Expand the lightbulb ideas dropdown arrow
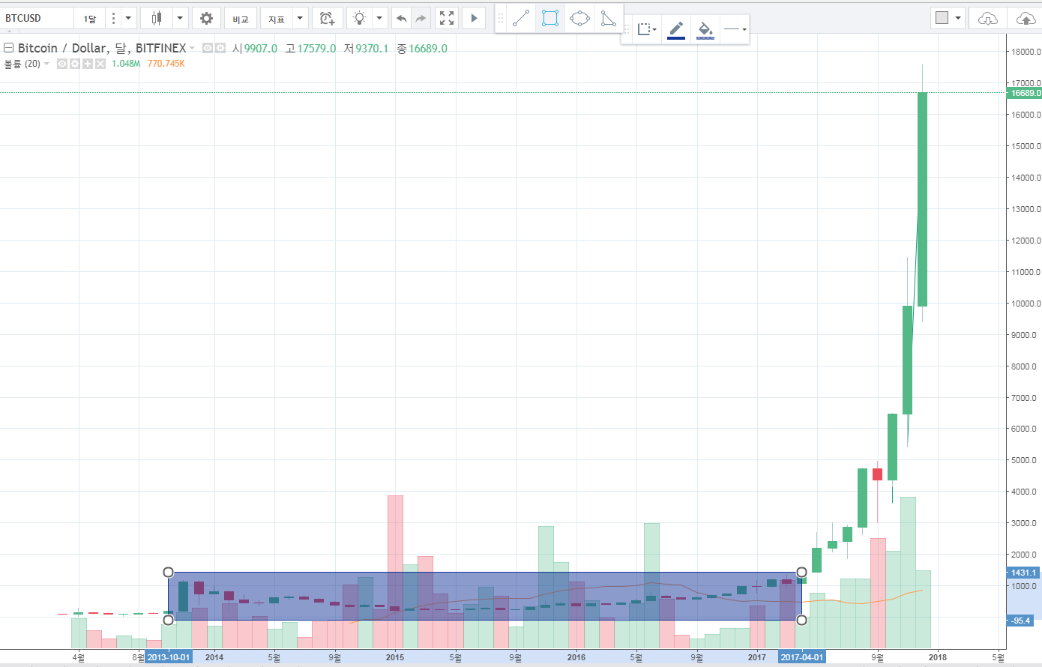This screenshot has width=1042, height=667. 379,18
